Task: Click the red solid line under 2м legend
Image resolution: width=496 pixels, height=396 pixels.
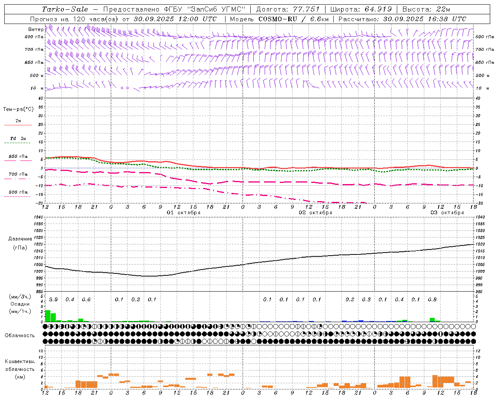Action: (18, 125)
